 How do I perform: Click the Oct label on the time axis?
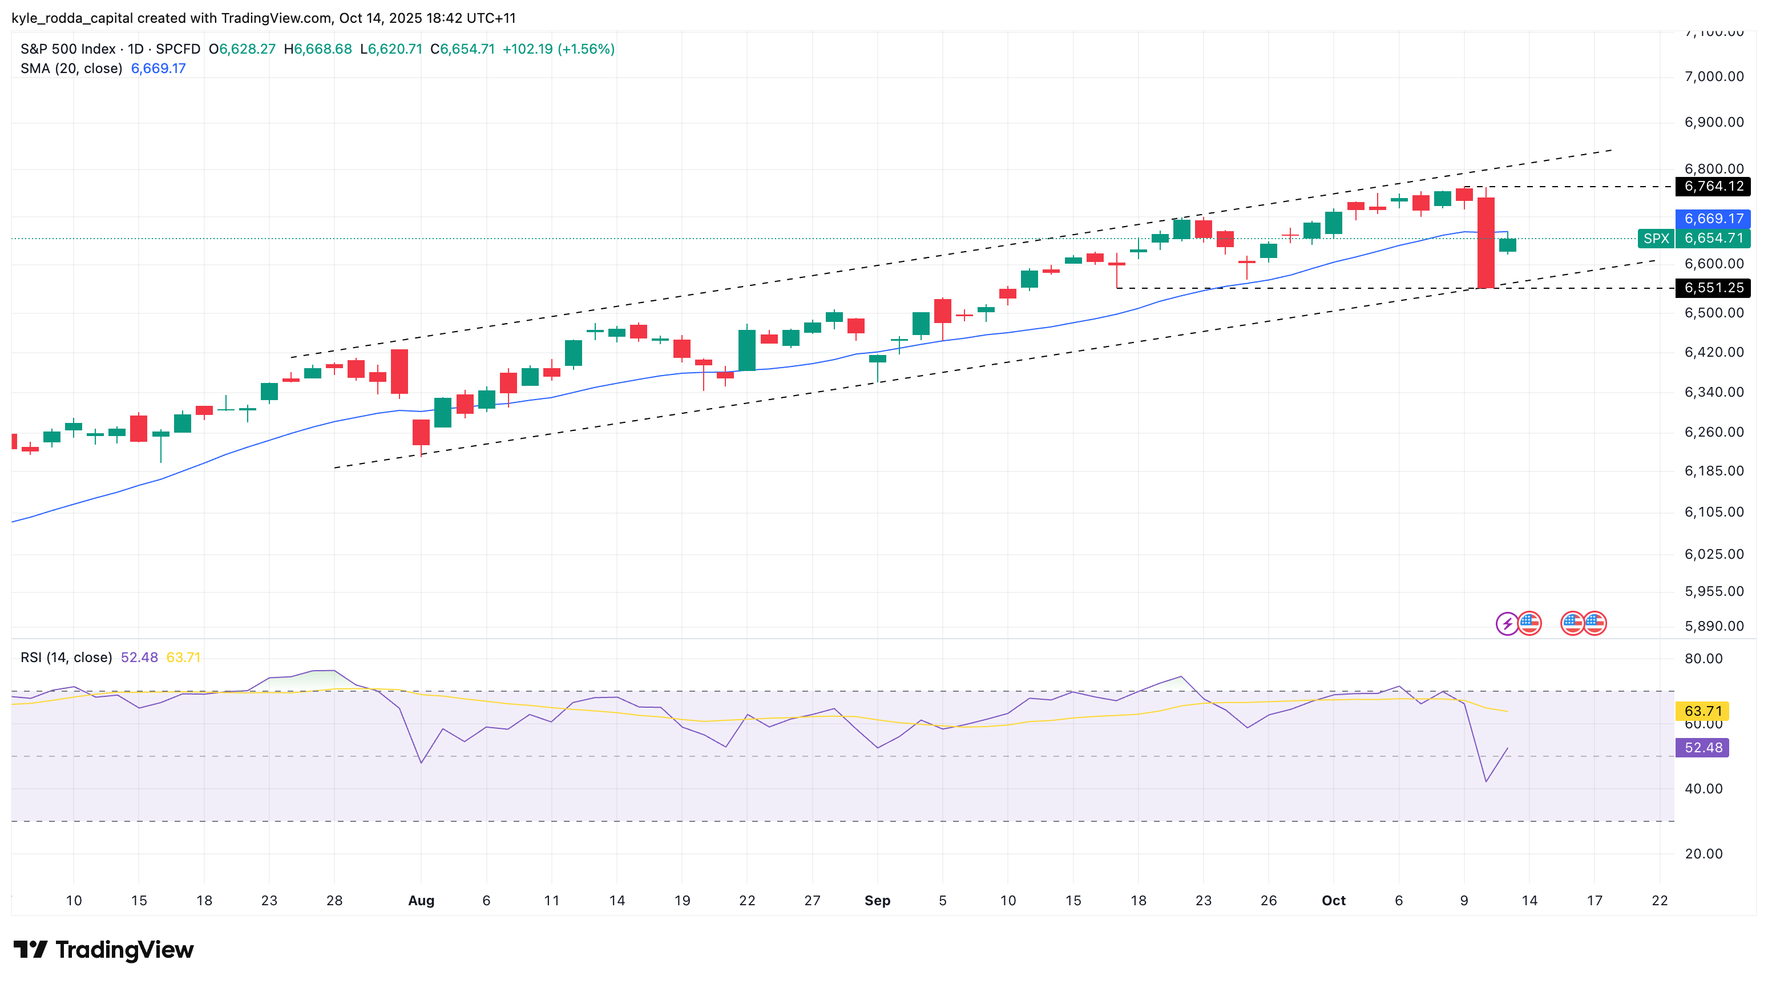point(1334,900)
